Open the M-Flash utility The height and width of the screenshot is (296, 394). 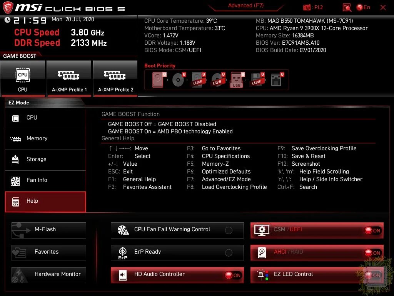pyautogui.click(x=49, y=230)
